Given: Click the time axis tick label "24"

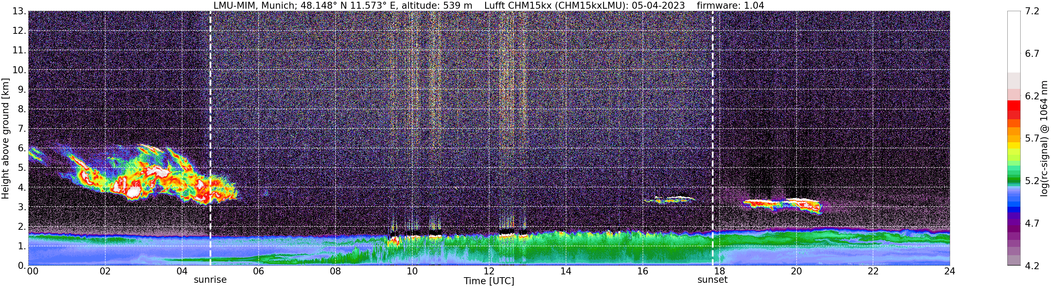Looking at the screenshot, I should (949, 271).
